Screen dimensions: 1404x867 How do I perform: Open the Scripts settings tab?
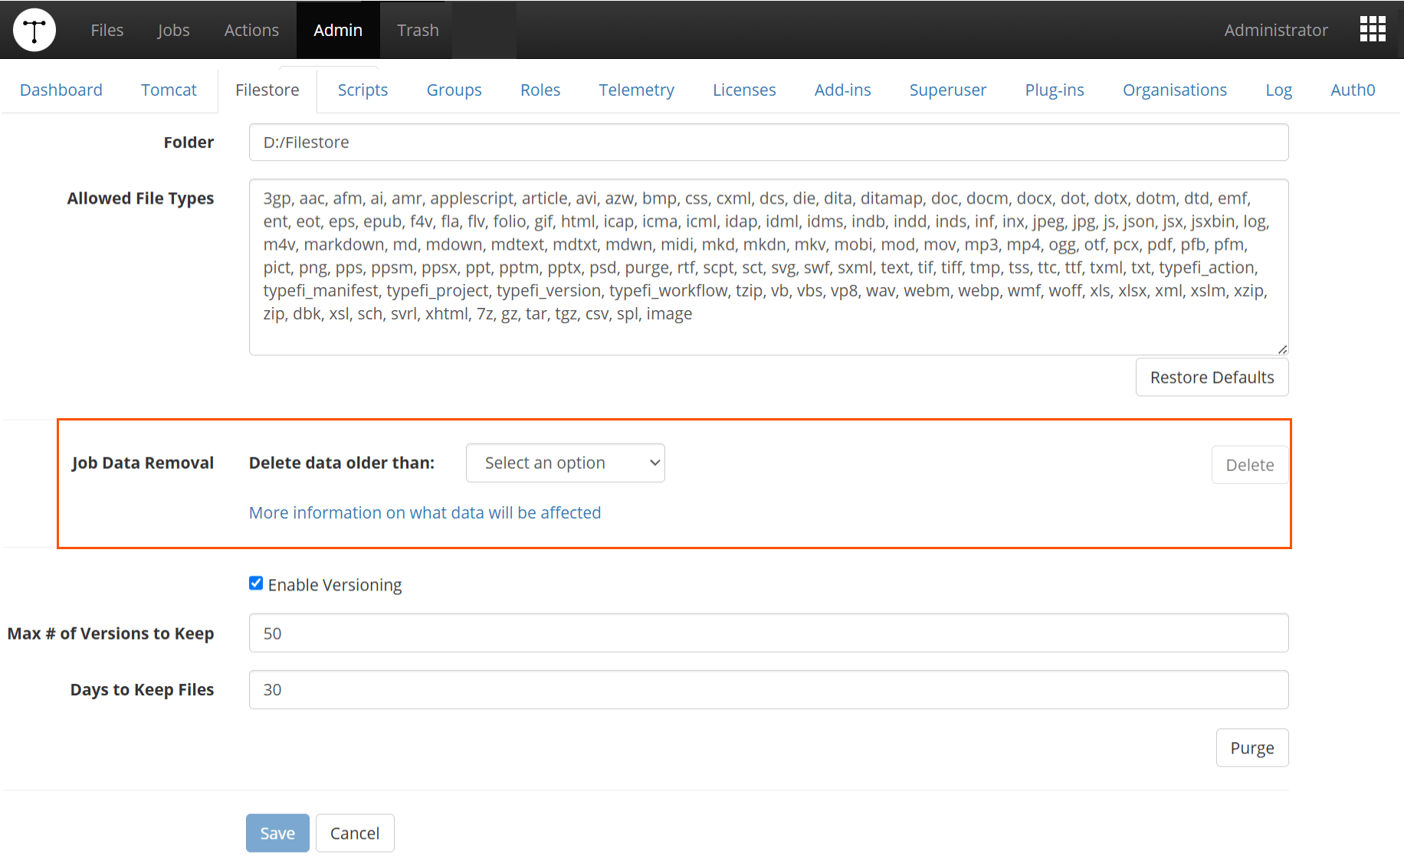coord(362,90)
